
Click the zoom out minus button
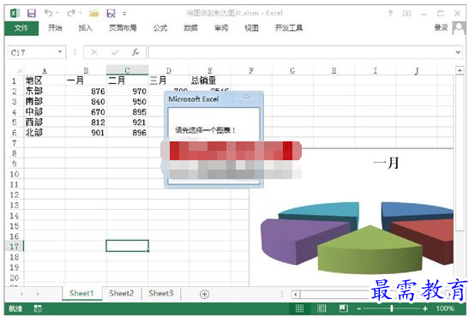click(x=359, y=308)
